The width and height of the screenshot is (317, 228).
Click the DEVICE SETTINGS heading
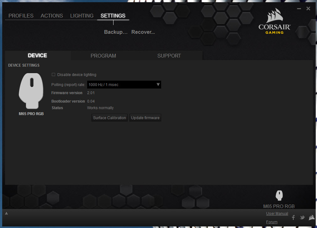pyautogui.click(x=24, y=65)
